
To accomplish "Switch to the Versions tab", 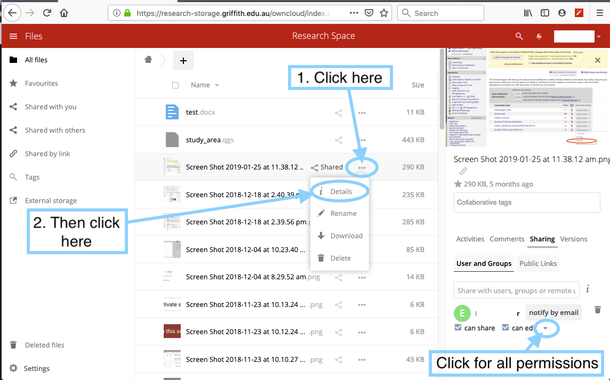I will point(574,239).
